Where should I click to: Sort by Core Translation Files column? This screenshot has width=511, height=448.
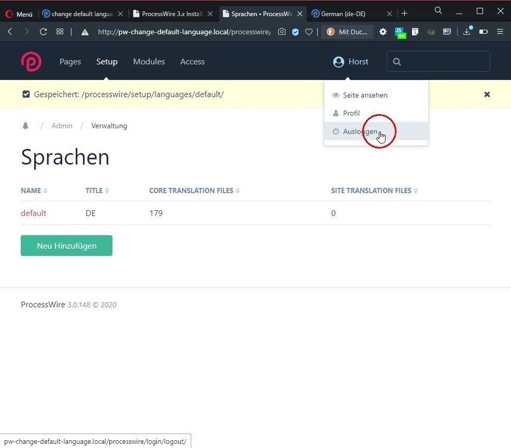click(194, 191)
